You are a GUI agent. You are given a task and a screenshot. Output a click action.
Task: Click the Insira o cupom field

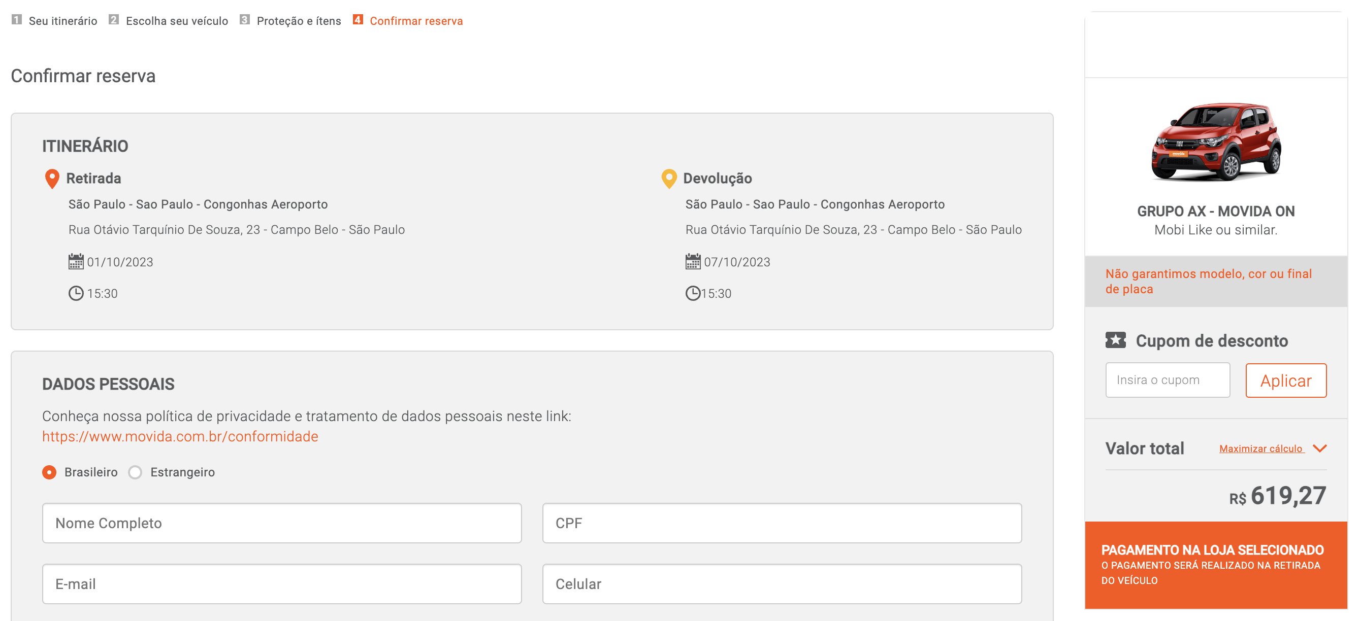tap(1168, 380)
